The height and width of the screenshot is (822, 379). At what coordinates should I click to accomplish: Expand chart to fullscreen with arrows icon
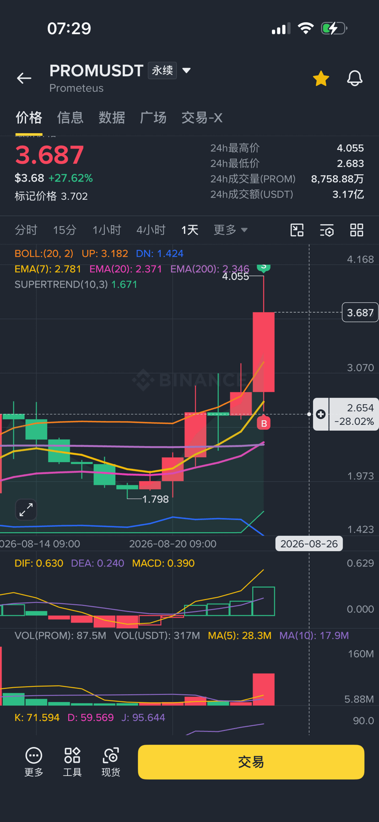pyautogui.click(x=26, y=509)
